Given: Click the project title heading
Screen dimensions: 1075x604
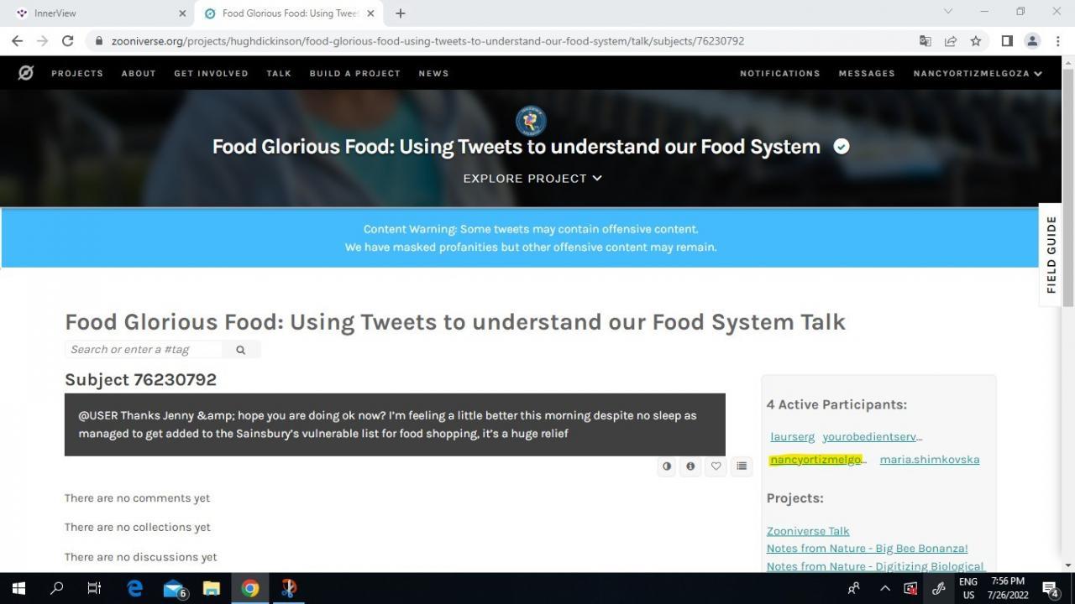Looking at the screenshot, I should point(516,147).
